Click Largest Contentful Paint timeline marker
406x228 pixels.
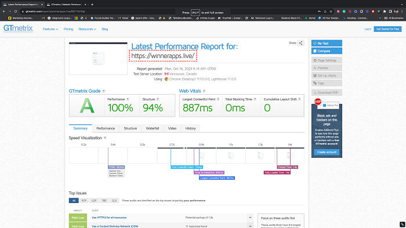[x=217, y=178]
